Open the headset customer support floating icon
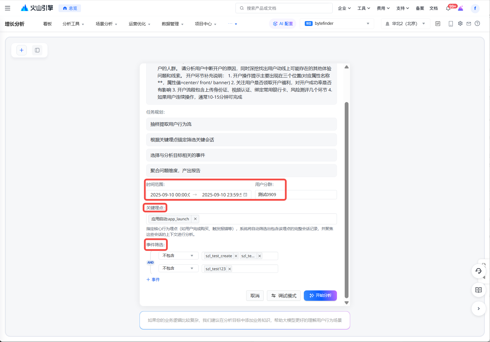 [478, 271]
